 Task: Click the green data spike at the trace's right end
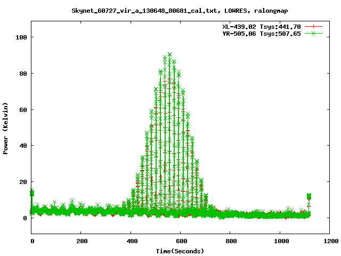(x=309, y=196)
